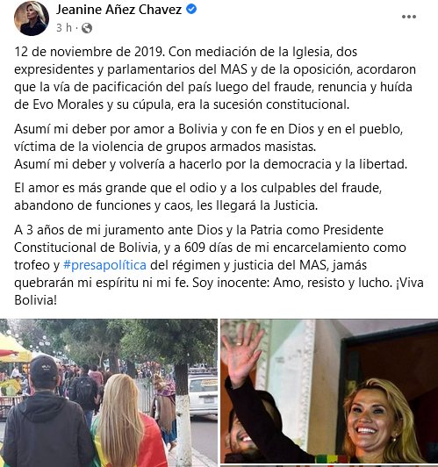Click the blue verified badge
This screenshot has width=438, height=467.
(191, 10)
